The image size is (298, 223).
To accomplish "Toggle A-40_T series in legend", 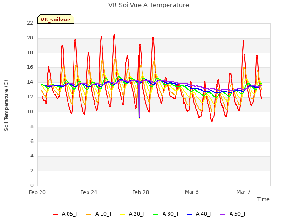I will [200, 214].
